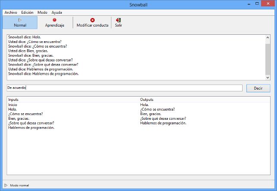Click the Modo normal status bar icon
The width and height of the screenshot is (277, 191).
pos(6,185)
